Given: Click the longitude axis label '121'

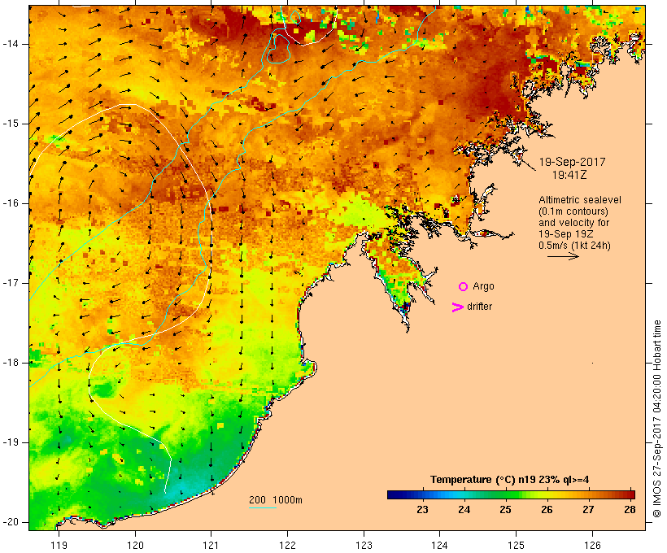Looking at the screenshot, I should (211, 546).
